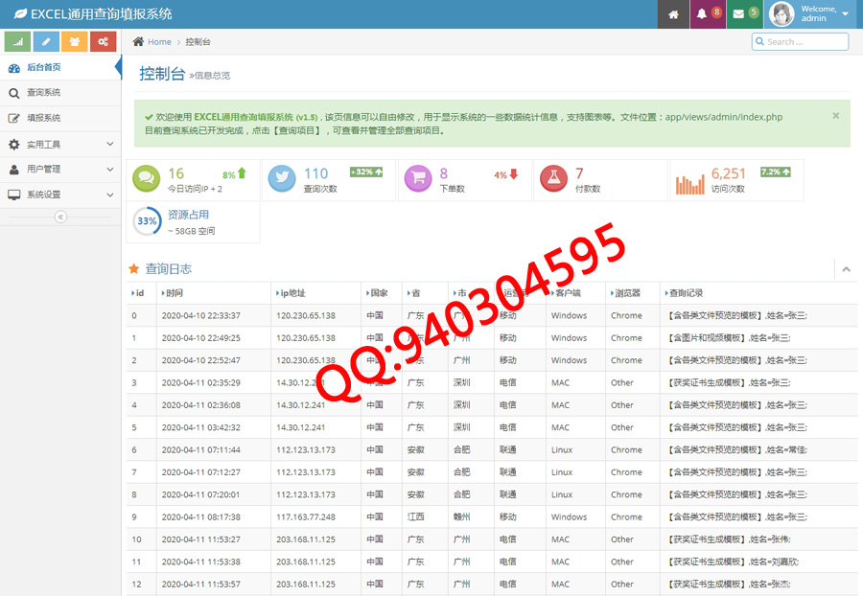Open the admin user dropdown menu
The height and width of the screenshot is (596, 863).
pyautogui.click(x=813, y=14)
